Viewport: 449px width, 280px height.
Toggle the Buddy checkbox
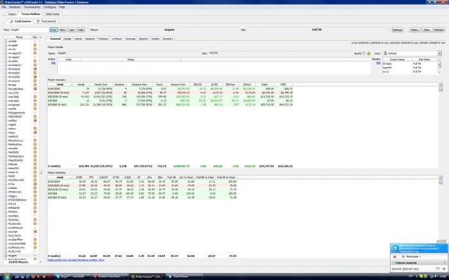364,53
